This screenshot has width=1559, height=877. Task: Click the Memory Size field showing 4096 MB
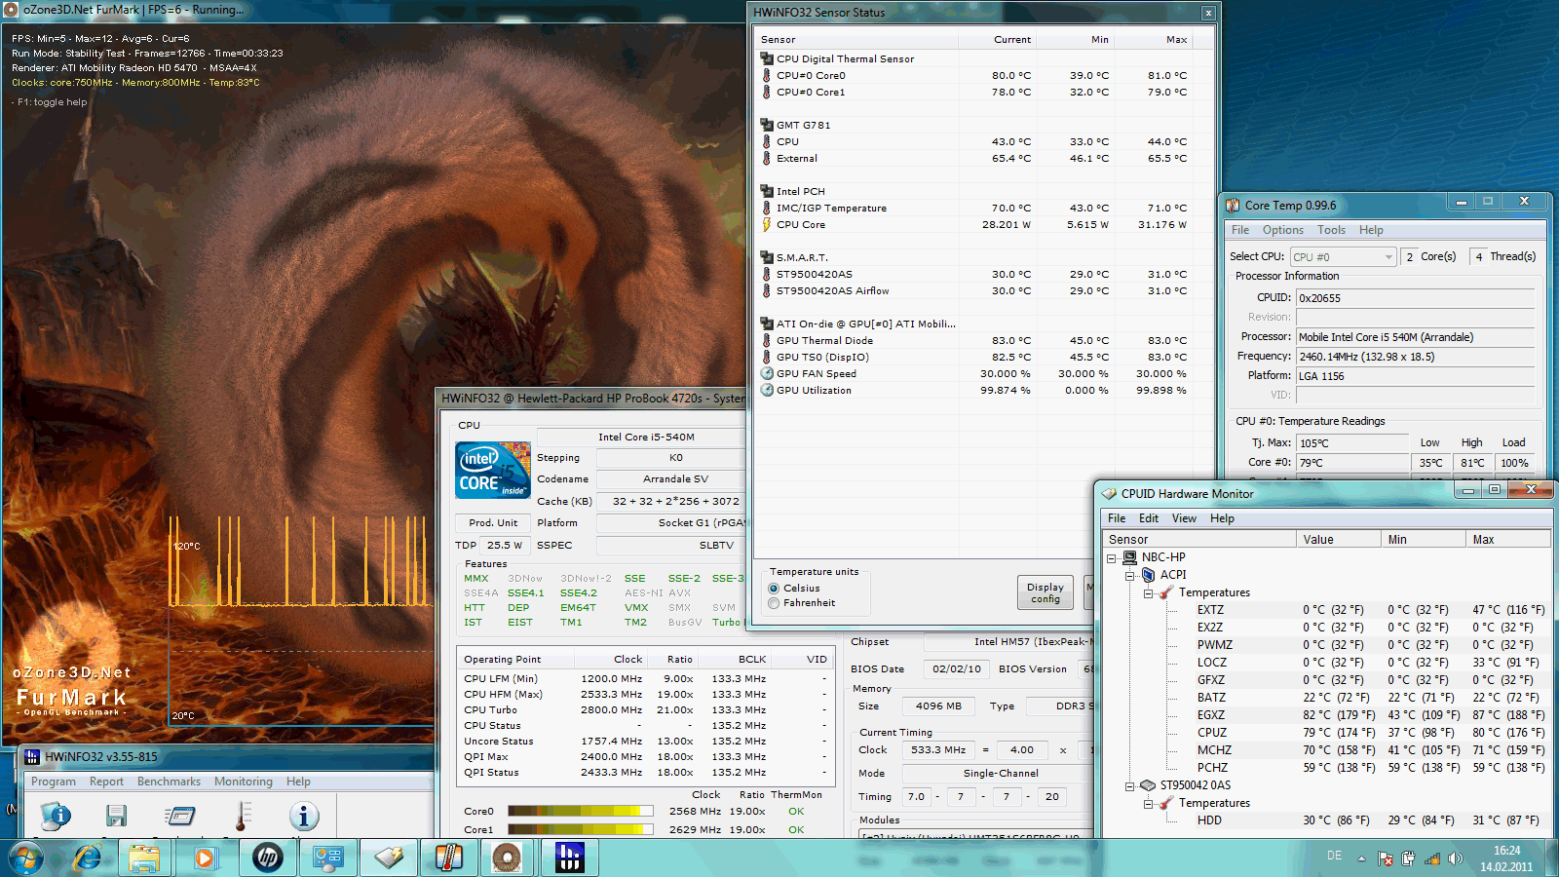[938, 706]
